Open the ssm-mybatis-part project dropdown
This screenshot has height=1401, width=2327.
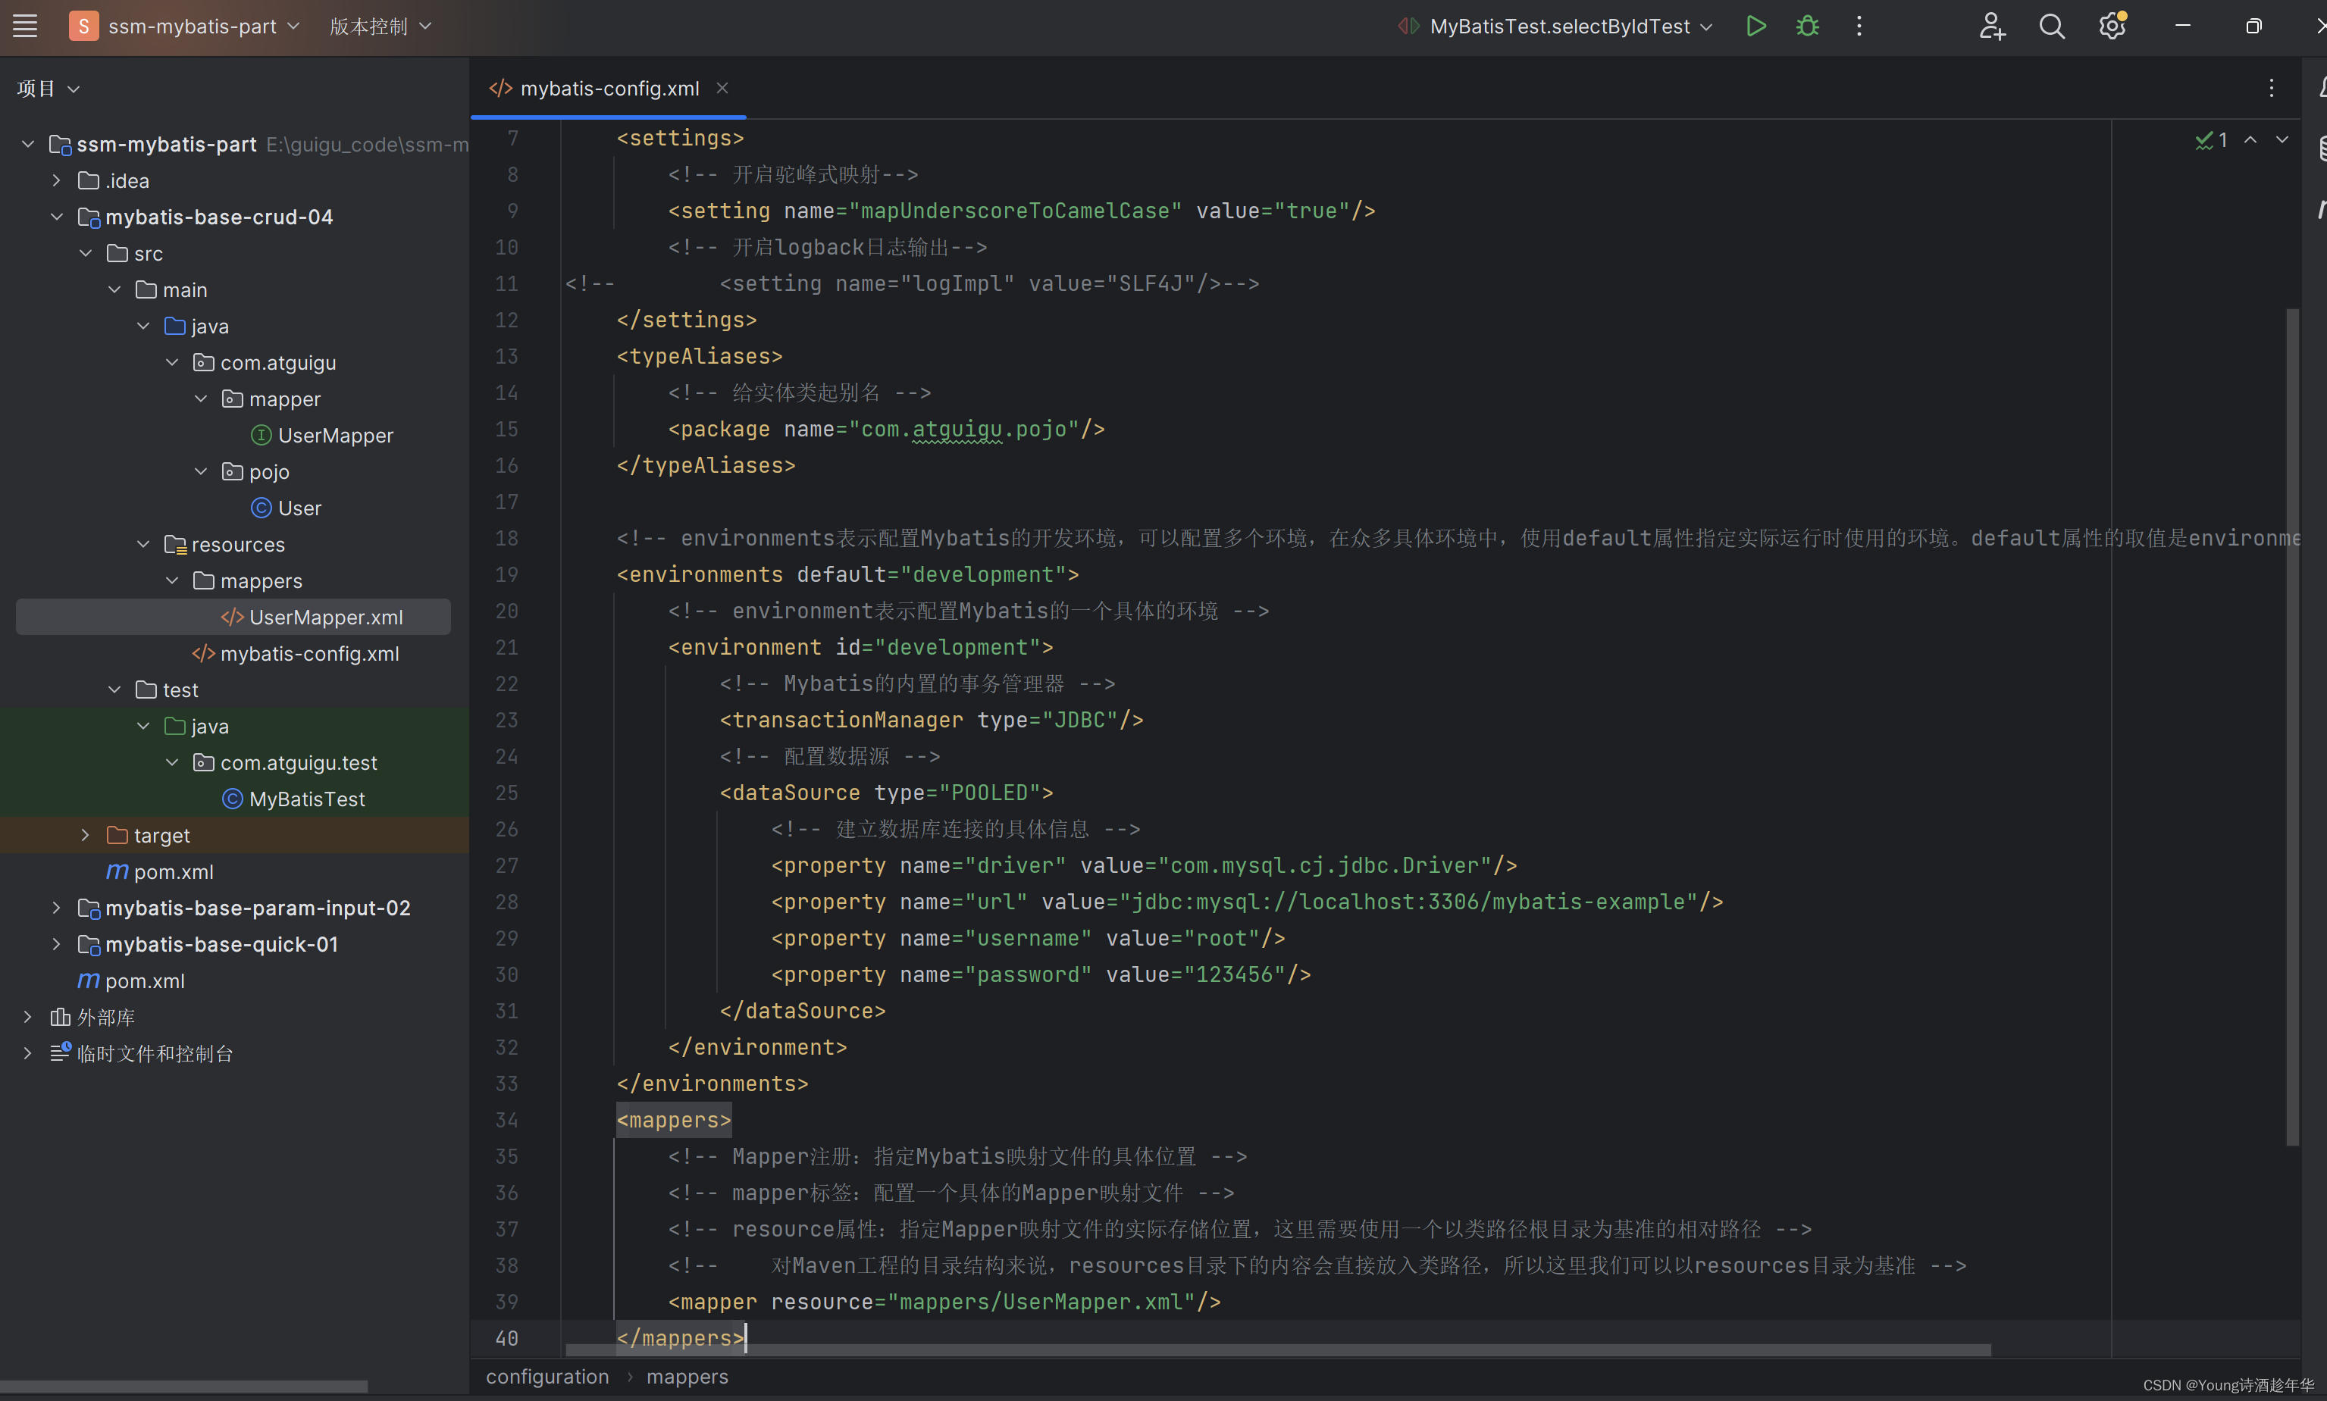point(193,27)
